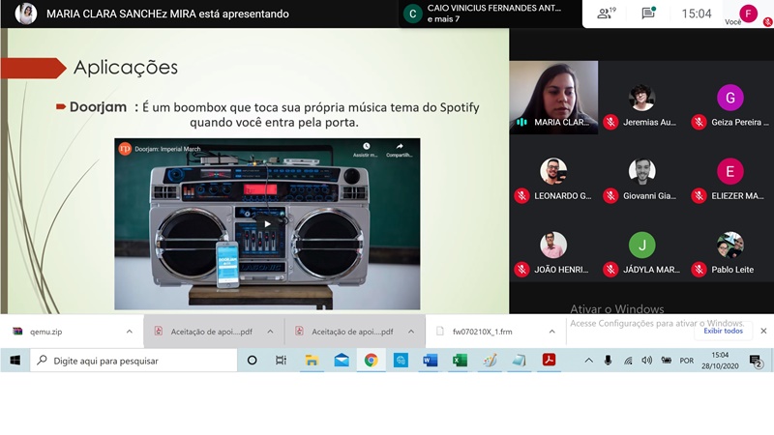
Task: Click the Share arrow in video
Action: pyautogui.click(x=400, y=146)
